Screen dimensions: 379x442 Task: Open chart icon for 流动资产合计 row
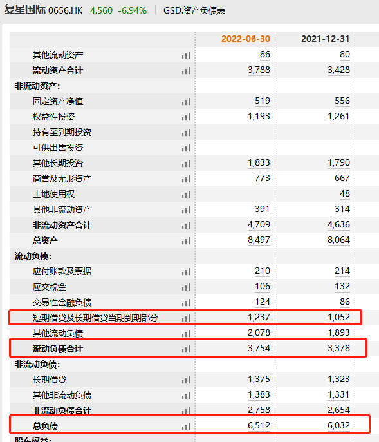pyautogui.click(x=186, y=71)
